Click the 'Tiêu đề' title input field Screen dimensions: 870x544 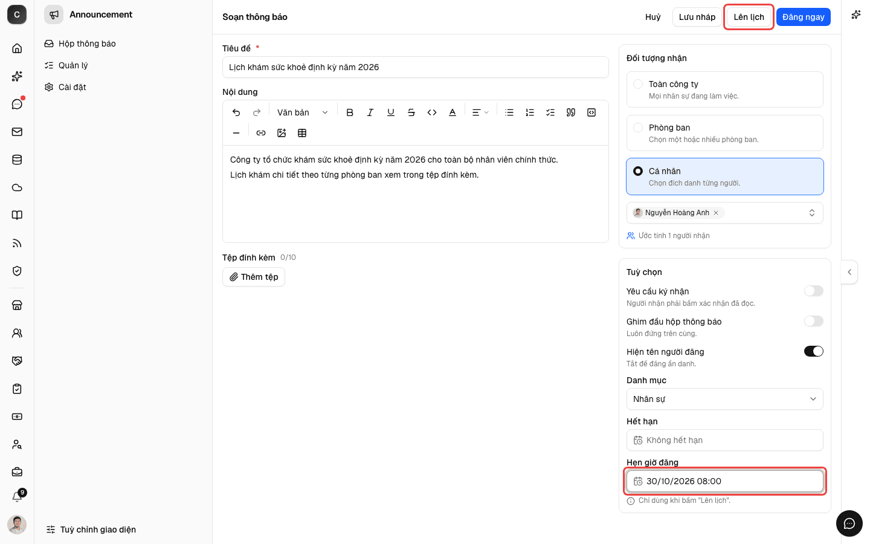(x=416, y=67)
